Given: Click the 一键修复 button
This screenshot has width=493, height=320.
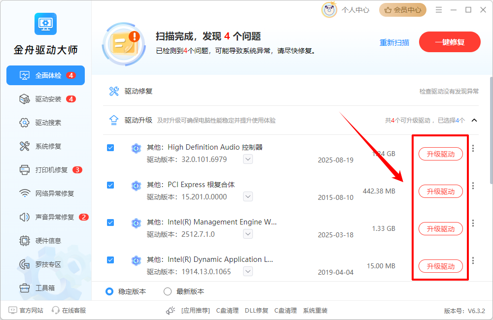Looking at the screenshot, I should point(450,42).
